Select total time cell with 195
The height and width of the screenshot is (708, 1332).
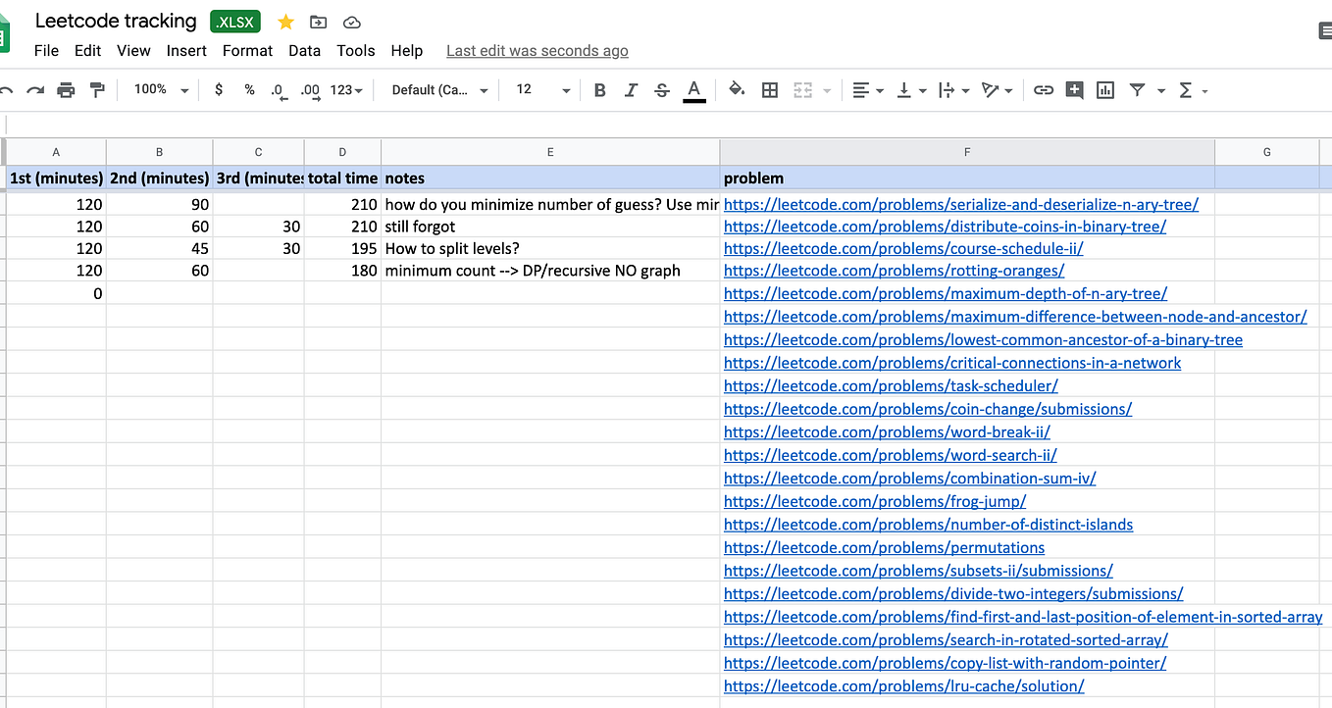(x=342, y=249)
